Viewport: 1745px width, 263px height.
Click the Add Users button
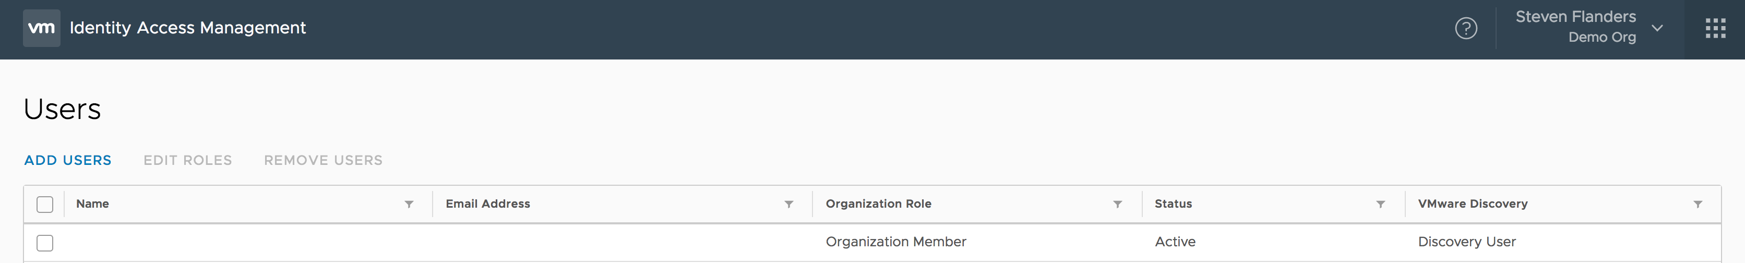coord(68,160)
